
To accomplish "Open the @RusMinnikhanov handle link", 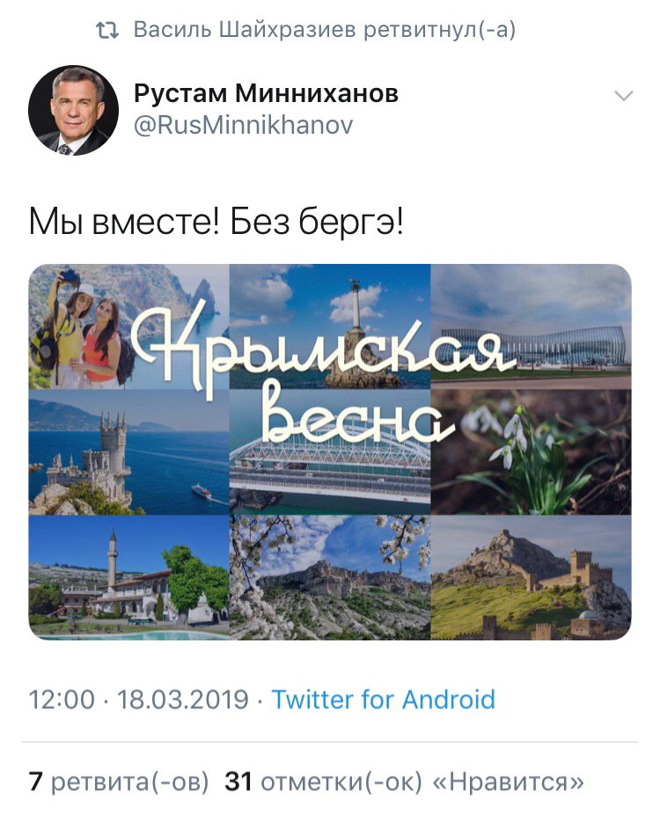I will pyautogui.click(x=244, y=125).
